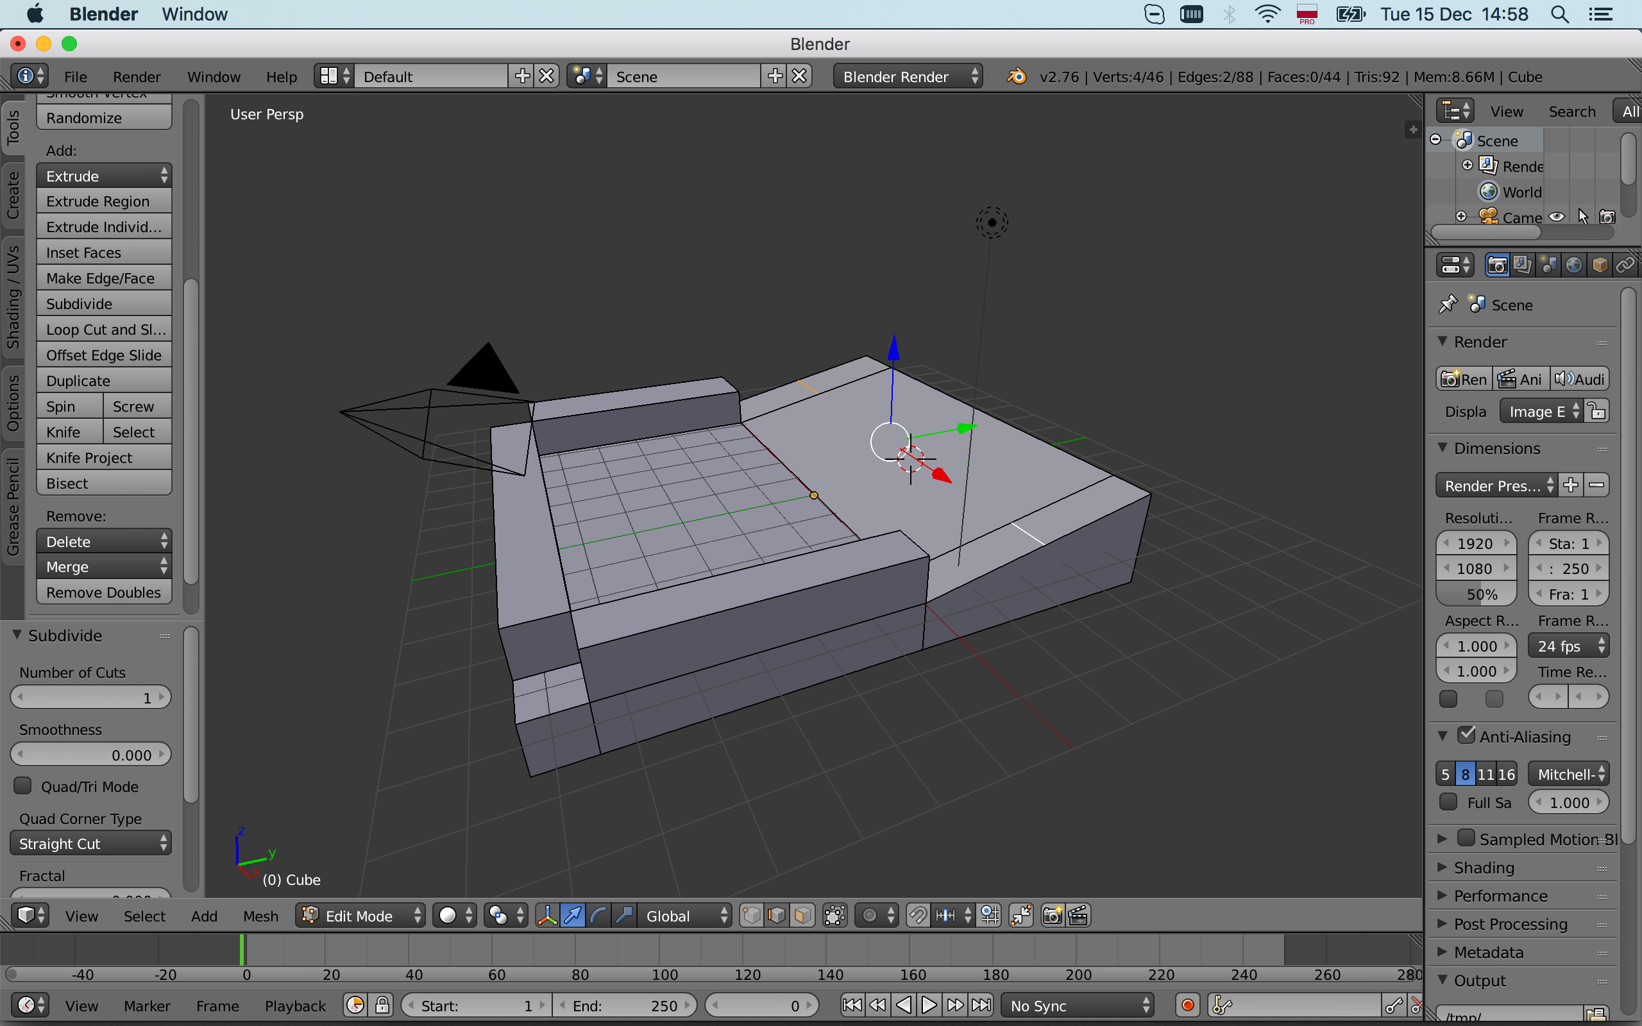Toggle limit selection to visible icon
Image resolution: width=1642 pixels, height=1026 pixels.
tap(834, 916)
